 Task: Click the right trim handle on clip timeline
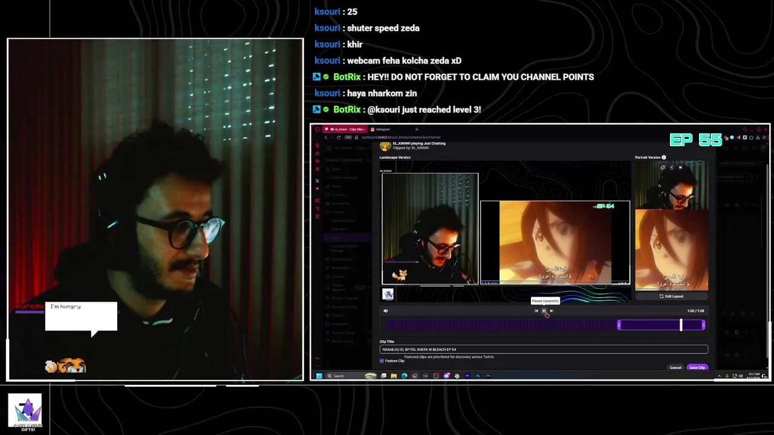coord(703,326)
